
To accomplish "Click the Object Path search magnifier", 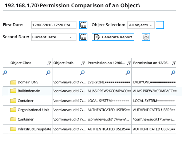I will (82, 72).
